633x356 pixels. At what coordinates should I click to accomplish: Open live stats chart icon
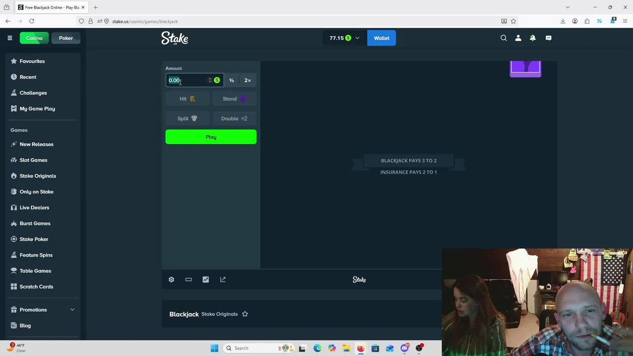[206, 279]
